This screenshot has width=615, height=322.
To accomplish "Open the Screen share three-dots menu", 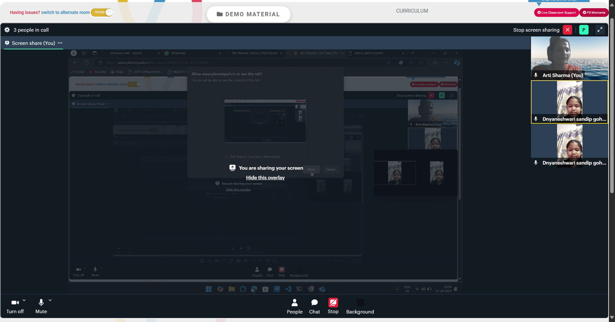I will 60,43.
